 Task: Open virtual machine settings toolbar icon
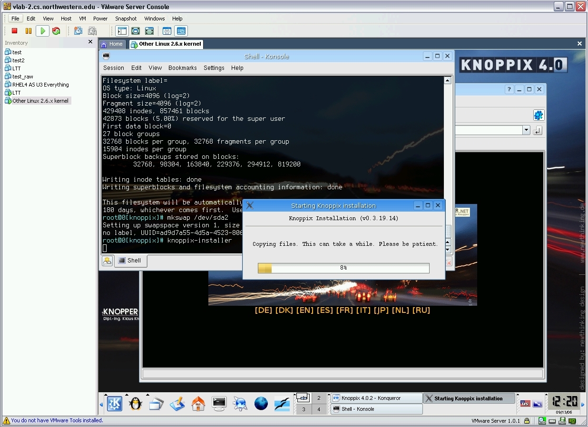[x=167, y=31]
